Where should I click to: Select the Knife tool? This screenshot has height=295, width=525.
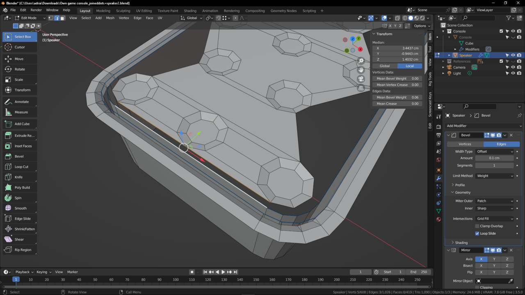tap(19, 177)
